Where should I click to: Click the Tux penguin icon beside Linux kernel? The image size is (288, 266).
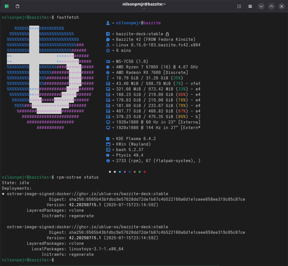108,45
